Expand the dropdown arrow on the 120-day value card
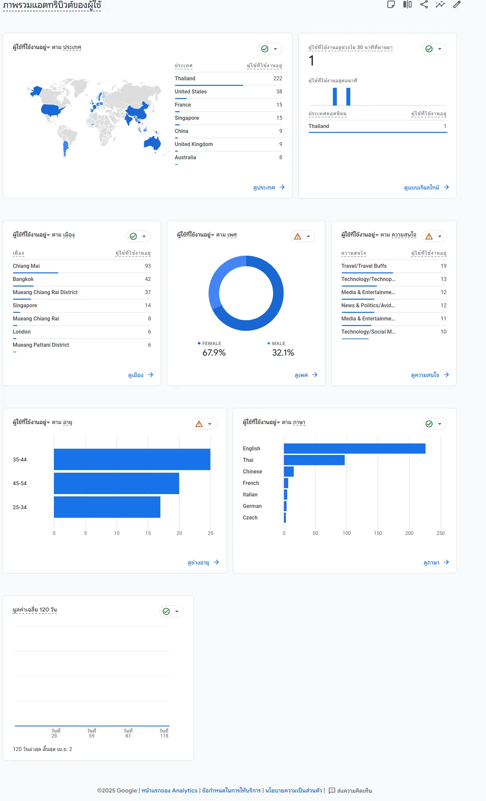Image resolution: width=486 pixels, height=801 pixels. [177, 612]
